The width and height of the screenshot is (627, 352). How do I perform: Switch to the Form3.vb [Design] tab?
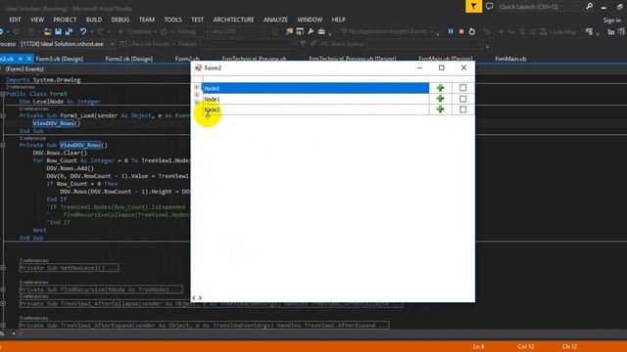[x=60, y=59]
